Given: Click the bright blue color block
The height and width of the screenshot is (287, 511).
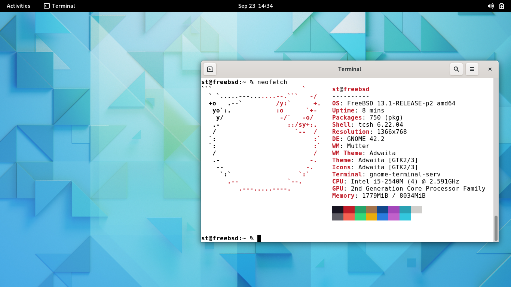Looking at the screenshot, I should (383, 217).
